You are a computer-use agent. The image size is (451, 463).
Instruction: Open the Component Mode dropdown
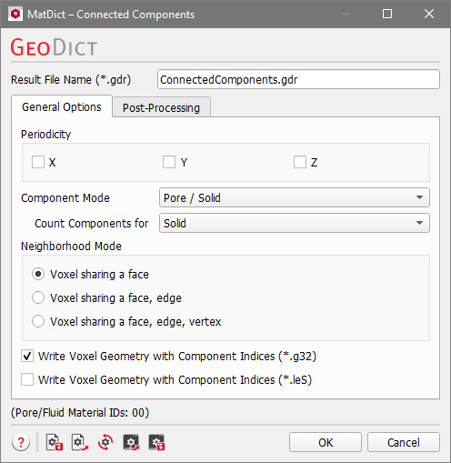pyautogui.click(x=295, y=197)
